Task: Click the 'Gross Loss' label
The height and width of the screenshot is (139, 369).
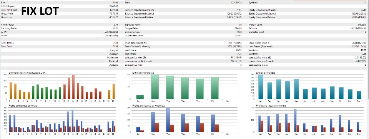Action: click(x=6, y=17)
